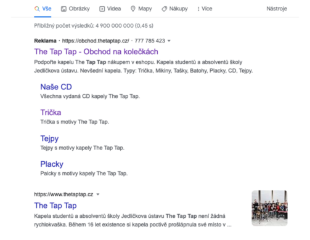Image resolution: width=310 pixels, height=240 pixels.
Task: Switch to the Videa tab
Action: 110,9
